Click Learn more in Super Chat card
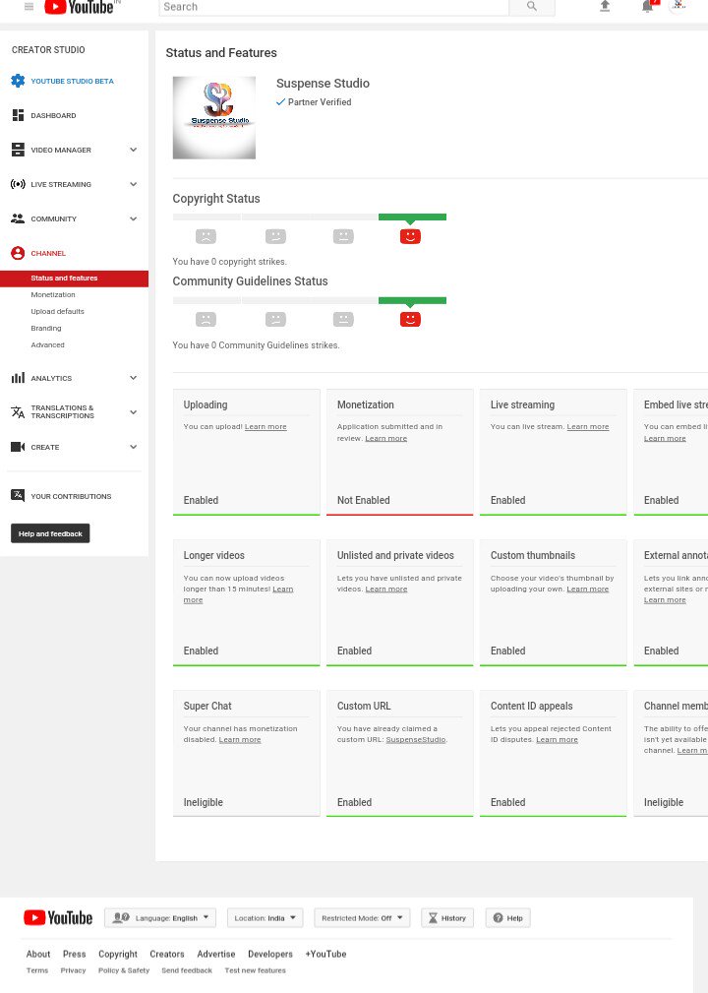The image size is (708, 993). [x=240, y=740]
